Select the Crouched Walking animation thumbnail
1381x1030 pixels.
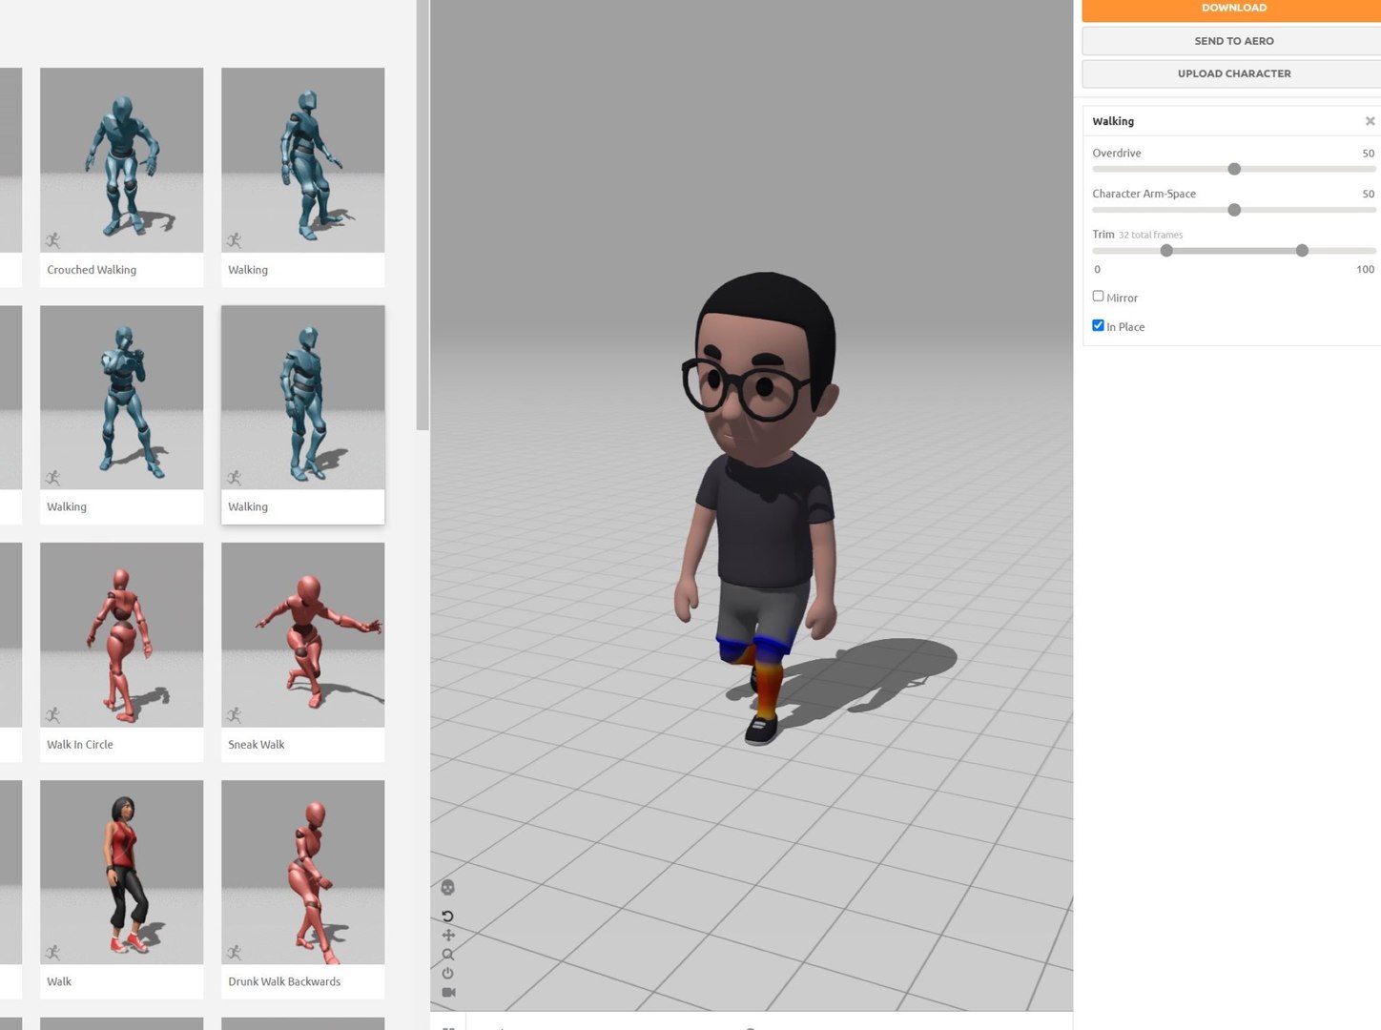click(121, 160)
